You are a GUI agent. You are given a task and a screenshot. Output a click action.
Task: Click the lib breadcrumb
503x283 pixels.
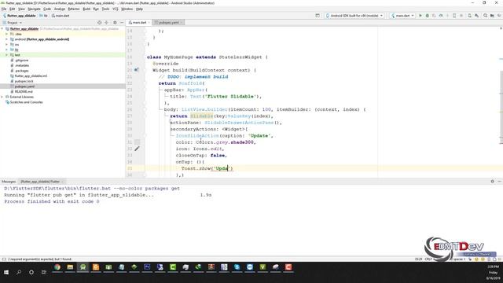coord(44,16)
